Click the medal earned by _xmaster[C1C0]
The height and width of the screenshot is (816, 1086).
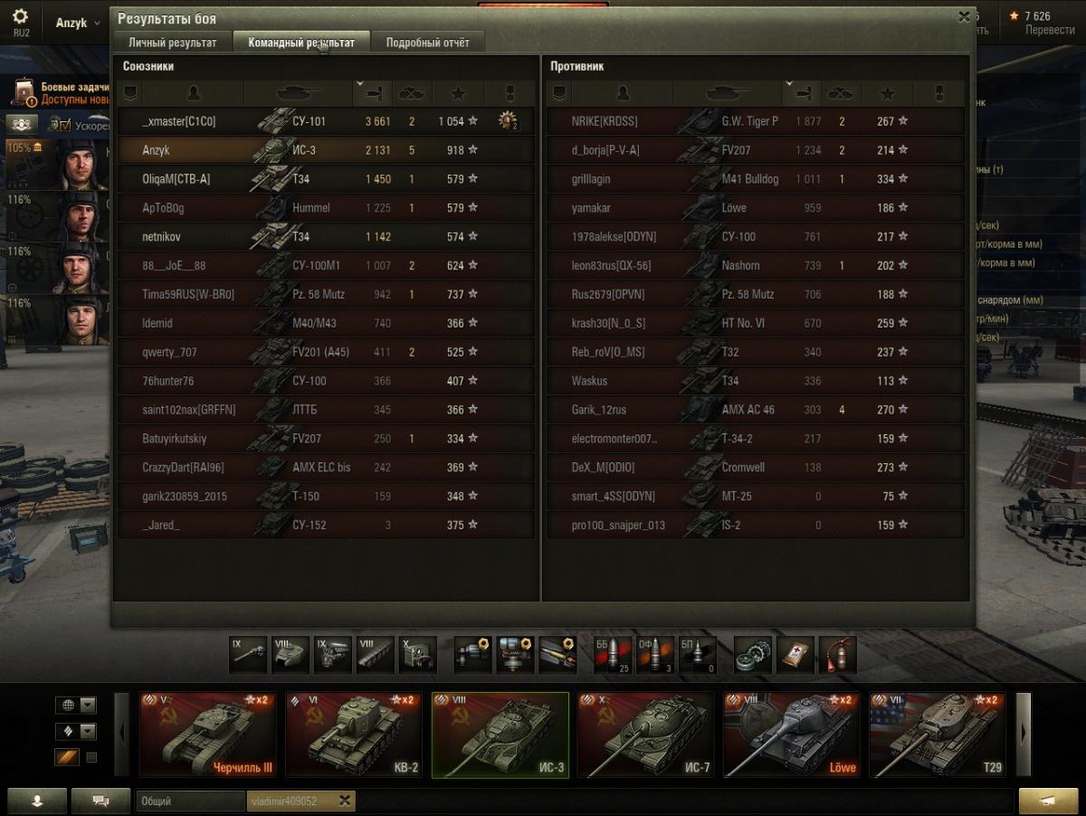pos(509,121)
